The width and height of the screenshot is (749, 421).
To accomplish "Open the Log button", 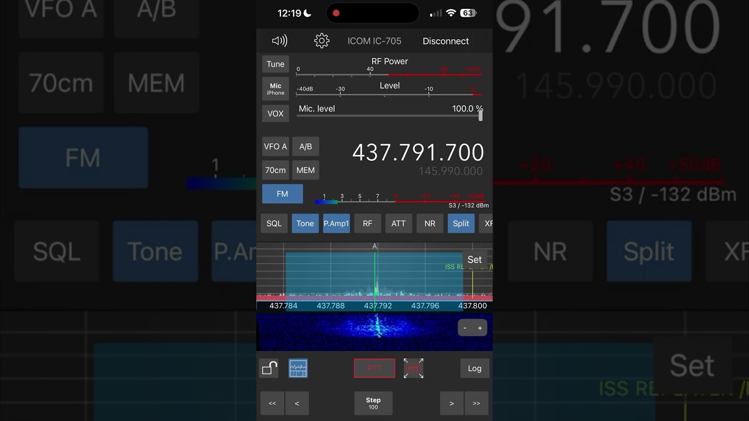I will point(475,368).
